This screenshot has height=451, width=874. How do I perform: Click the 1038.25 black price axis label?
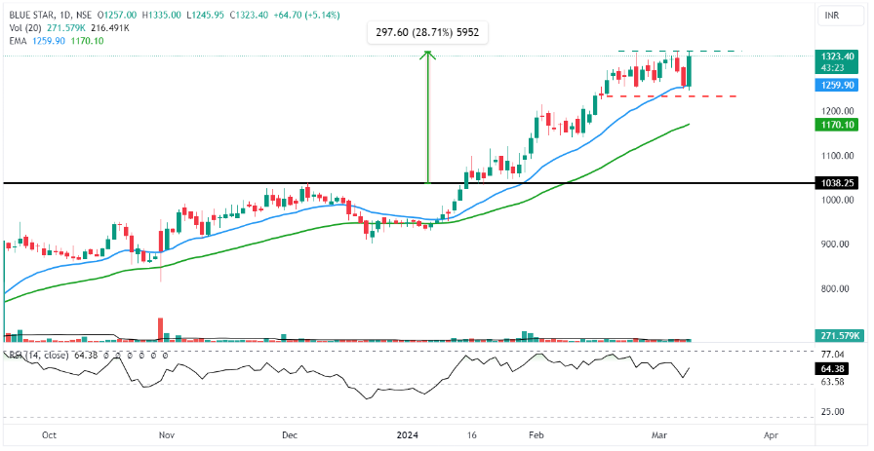pyautogui.click(x=839, y=183)
